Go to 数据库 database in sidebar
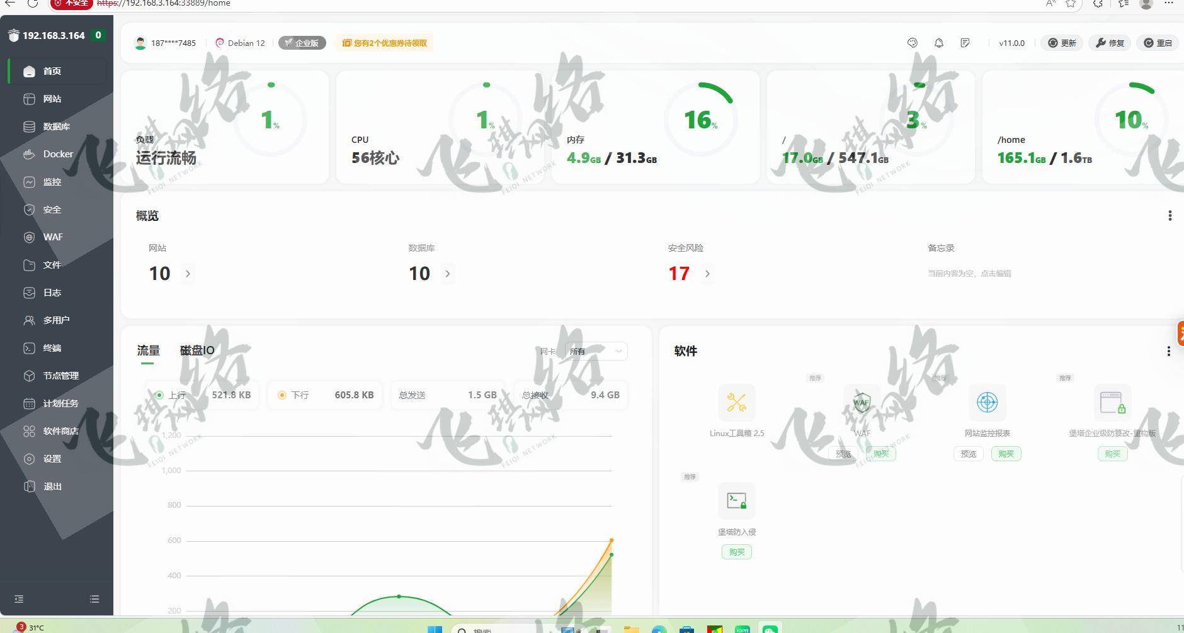The width and height of the screenshot is (1184, 633). tap(57, 126)
